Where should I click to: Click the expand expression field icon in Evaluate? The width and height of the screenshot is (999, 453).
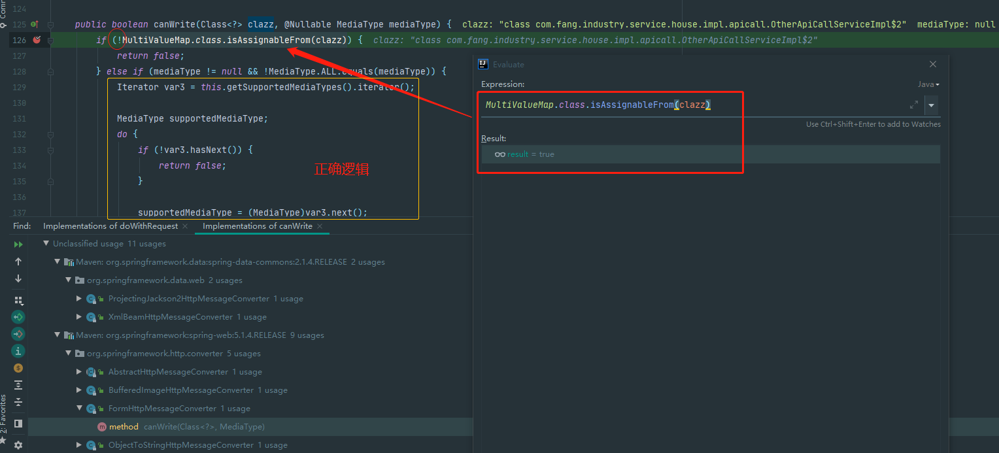tap(913, 105)
